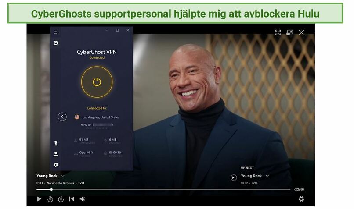Screen dimensions: 354x209
Task: Click the video progress bar handle
Action: [x=51, y=189]
